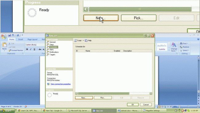Viewport: 200px width, 113px height.
Task: Open the Word Office button menu
Action: (x=3, y=37)
